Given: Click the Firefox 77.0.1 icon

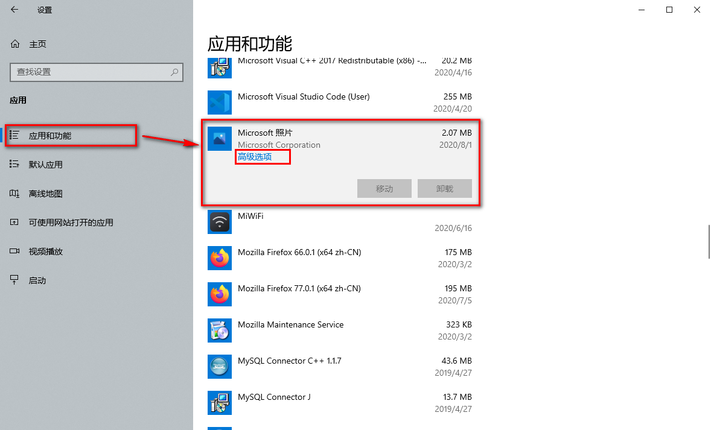Looking at the screenshot, I should 220,294.
